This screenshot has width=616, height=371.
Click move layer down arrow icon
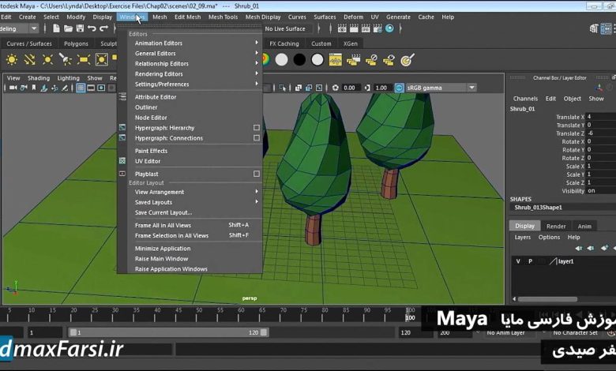591,248
